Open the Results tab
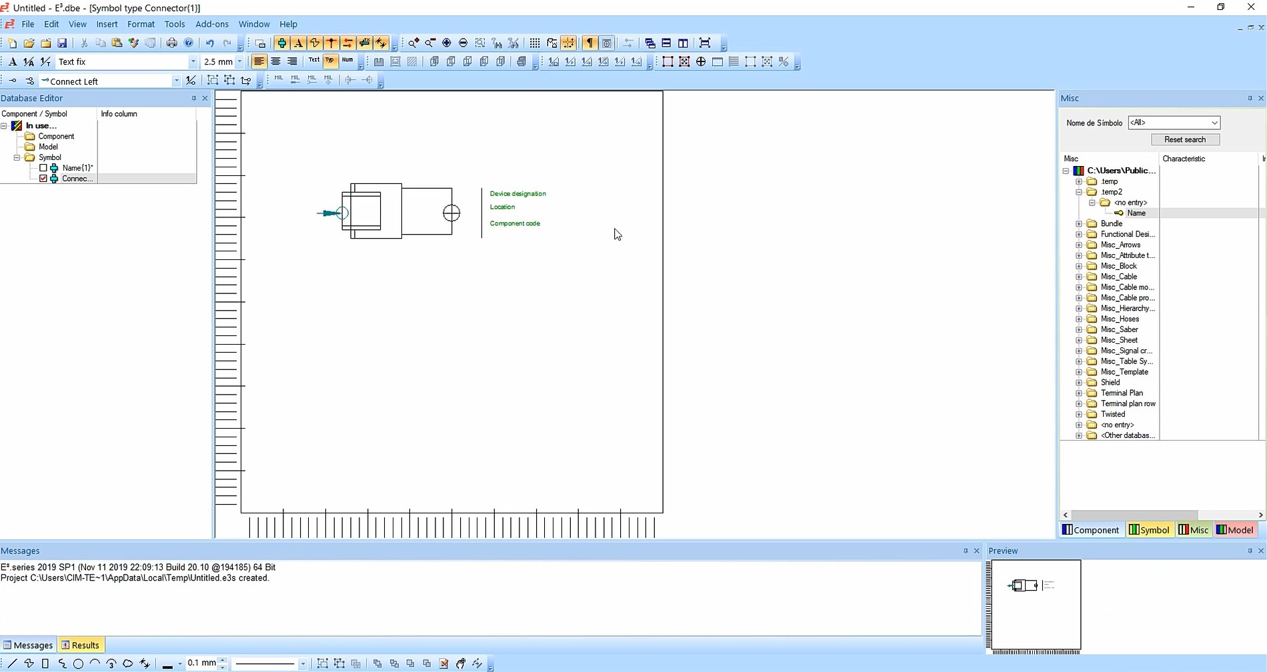The width and height of the screenshot is (1267, 672). (x=80, y=645)
